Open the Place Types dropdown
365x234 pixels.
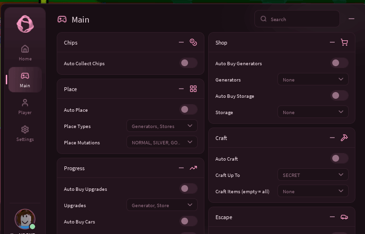tap(162, 126)
